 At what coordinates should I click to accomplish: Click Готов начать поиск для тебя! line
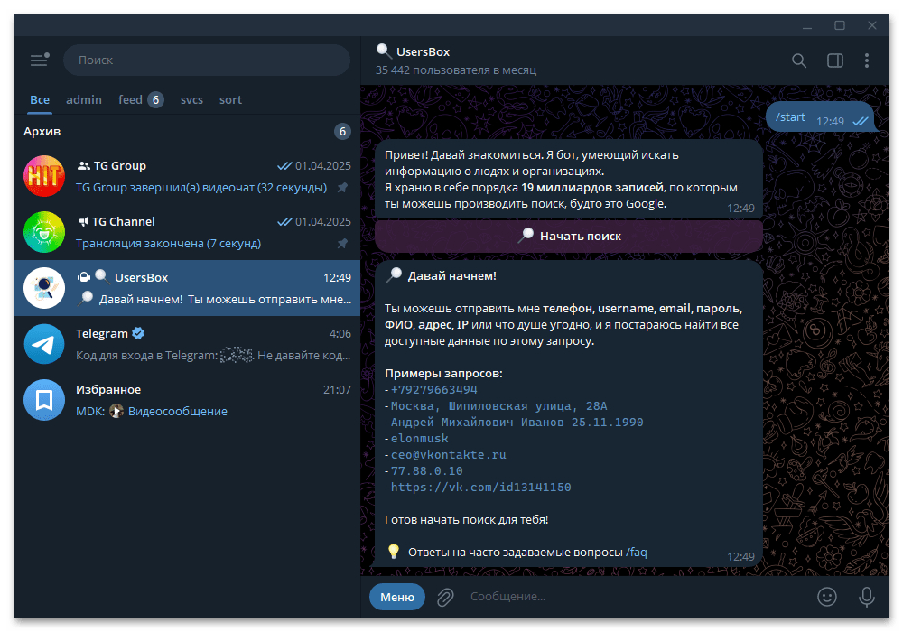[467, 519]
